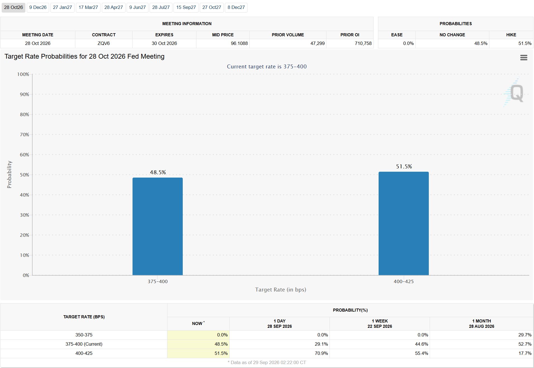Click the 1 MONTH 28 AUG 2026 header
This screenshot has height=368, width=534.
click(482, 324)
